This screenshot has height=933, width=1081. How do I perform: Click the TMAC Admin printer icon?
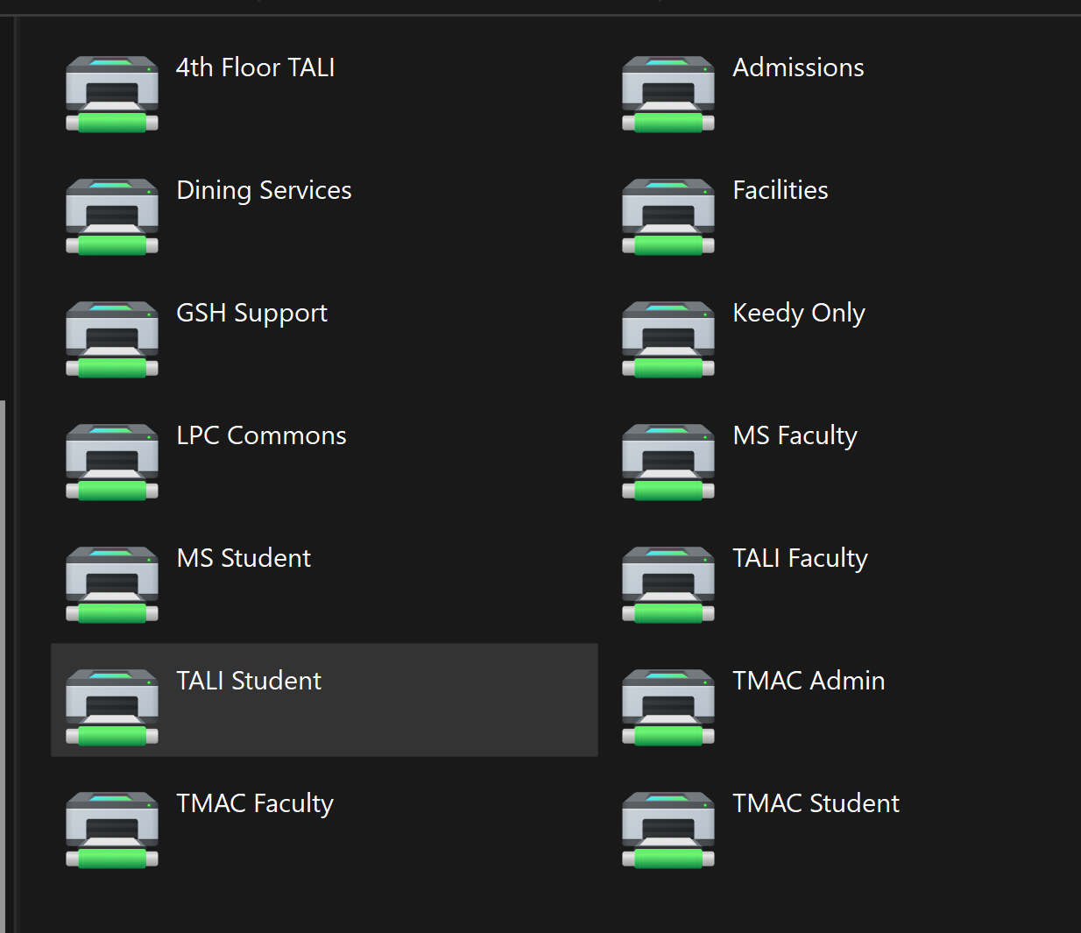(x=668, y=707)
